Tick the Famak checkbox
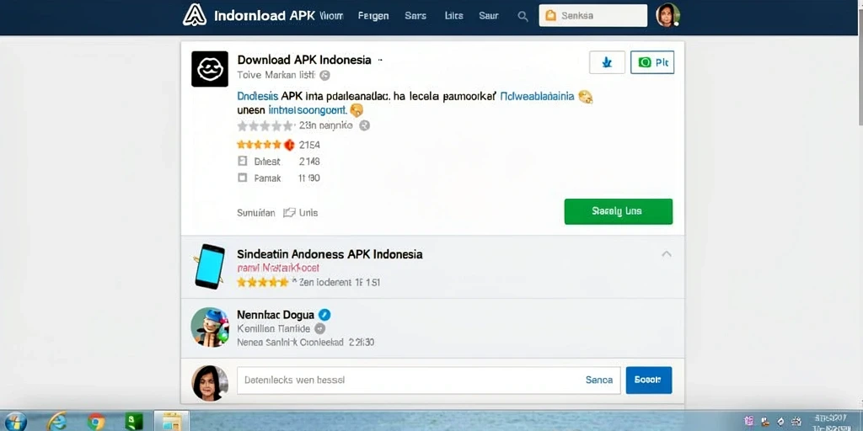The height and width of the screenshot is (431, 863). pyautogui.click(x=242, y=178)
